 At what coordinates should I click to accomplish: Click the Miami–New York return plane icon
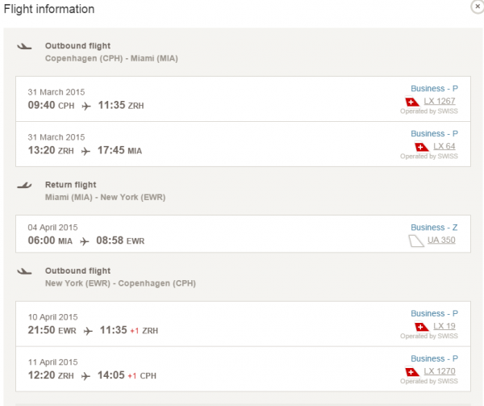click(24, 186)
